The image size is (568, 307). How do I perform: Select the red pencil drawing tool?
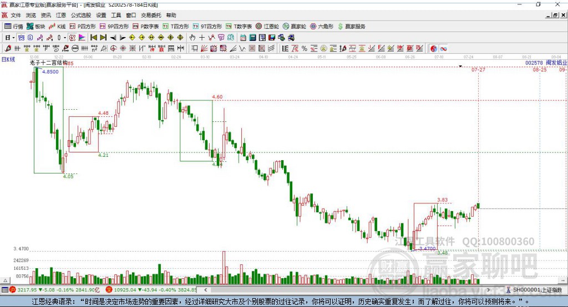pos(7,49)
